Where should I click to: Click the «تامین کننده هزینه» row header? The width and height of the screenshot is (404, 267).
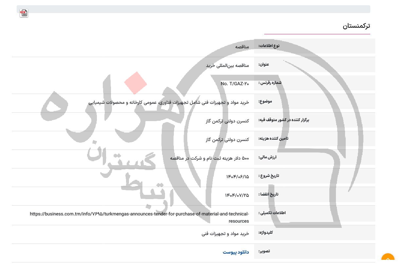273,138
